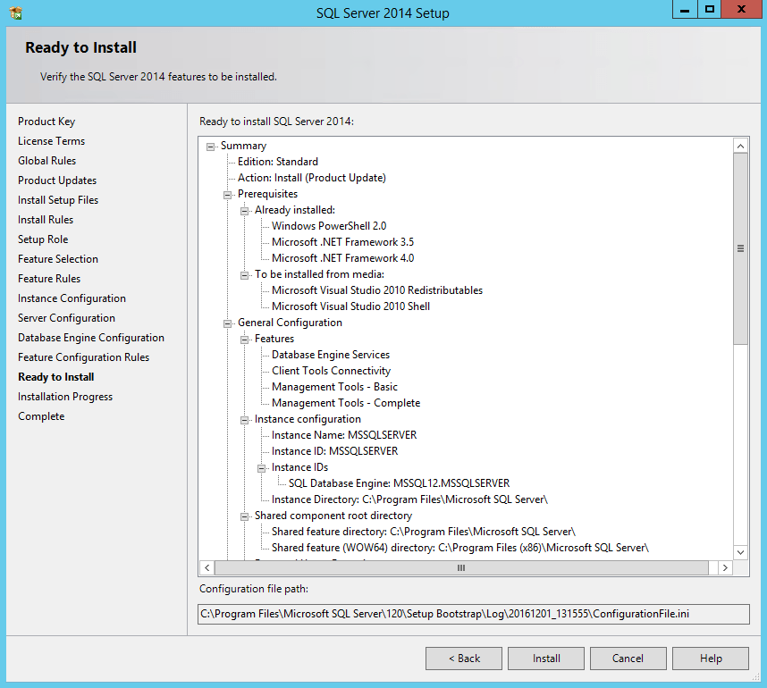Select Microsoft Visual Studio 2010 Shell item
Screen dimensions: 767x688
[350, 306]
